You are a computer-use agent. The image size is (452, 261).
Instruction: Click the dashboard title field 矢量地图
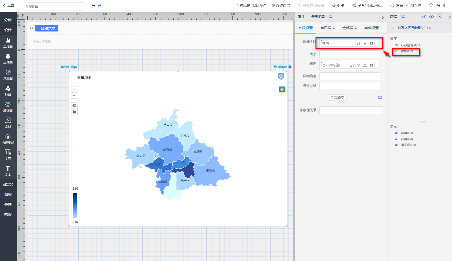tap(54, 6)
